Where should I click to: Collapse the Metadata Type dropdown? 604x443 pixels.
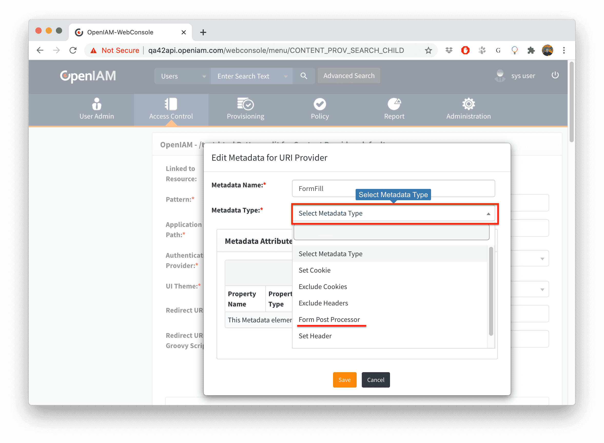pos(488,214)
